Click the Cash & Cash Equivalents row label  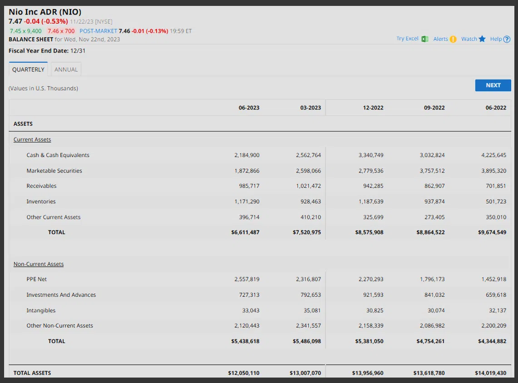pos(58,155)
